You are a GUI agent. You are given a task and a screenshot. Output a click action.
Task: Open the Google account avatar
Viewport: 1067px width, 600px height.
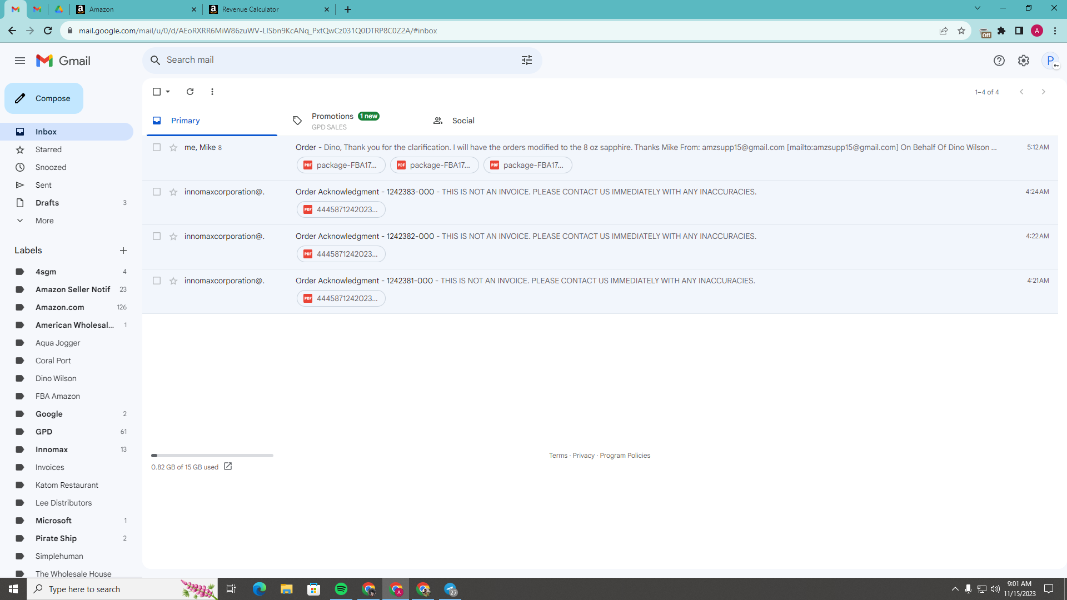coord(1050,61)
